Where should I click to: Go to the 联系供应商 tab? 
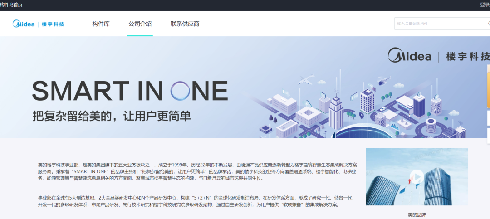[185, 24]
